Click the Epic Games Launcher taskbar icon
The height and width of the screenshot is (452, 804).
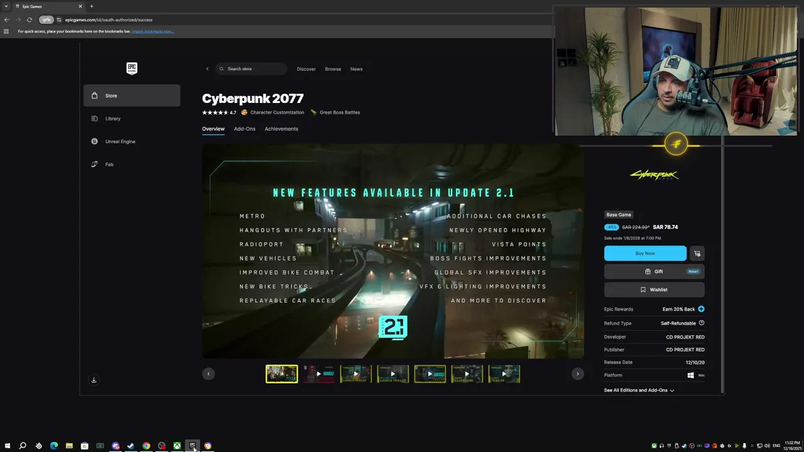[x=192, y=446]
